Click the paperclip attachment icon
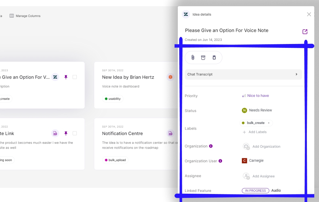Image resolution: width=319 pixels, height=202 pixels. click(x=193, y=58)
